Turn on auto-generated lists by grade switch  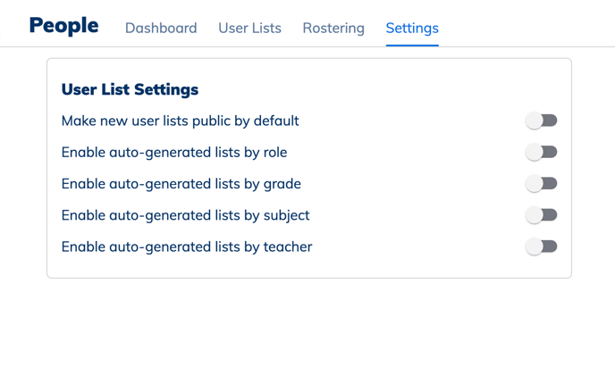click(x=542, y=183)
